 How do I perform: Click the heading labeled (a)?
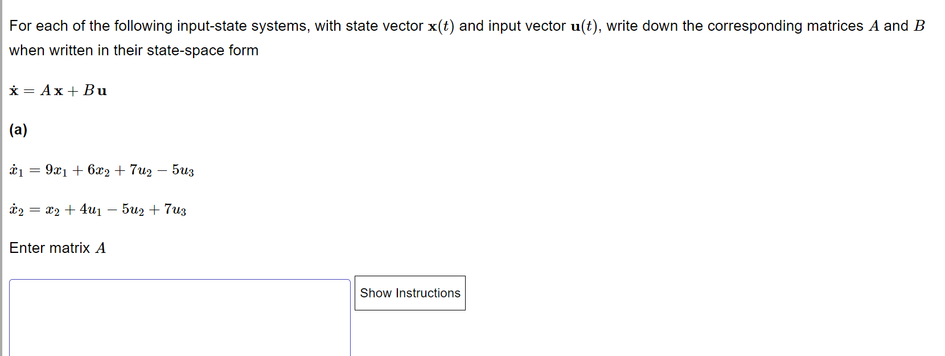coord(19,130)
